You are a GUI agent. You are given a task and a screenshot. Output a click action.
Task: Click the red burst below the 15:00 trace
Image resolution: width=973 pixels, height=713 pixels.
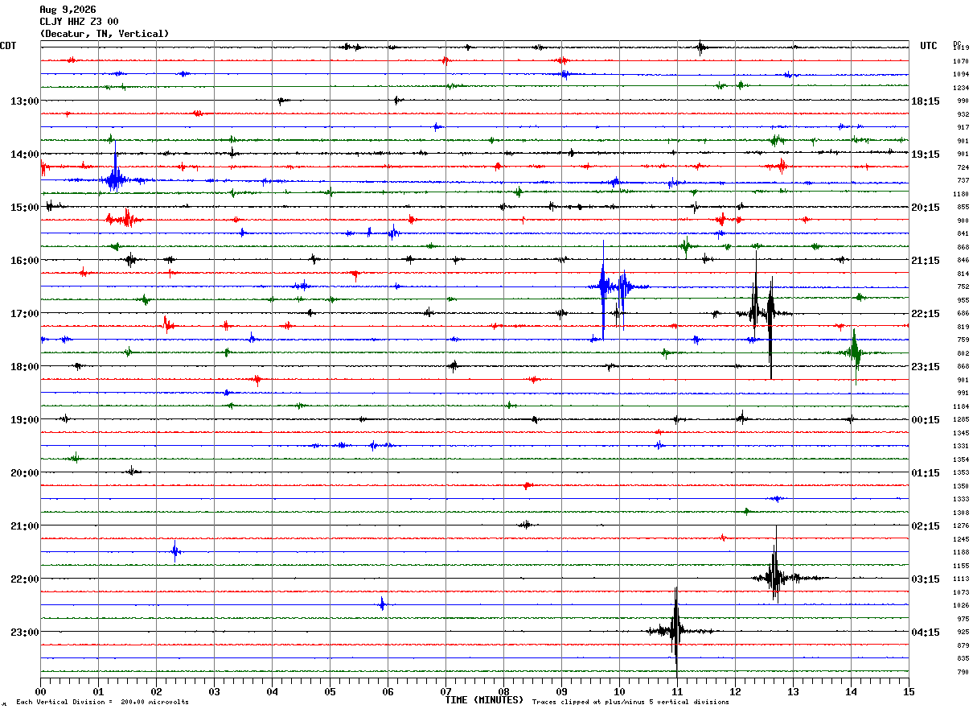pyautogui.click(x=125, y=219)
